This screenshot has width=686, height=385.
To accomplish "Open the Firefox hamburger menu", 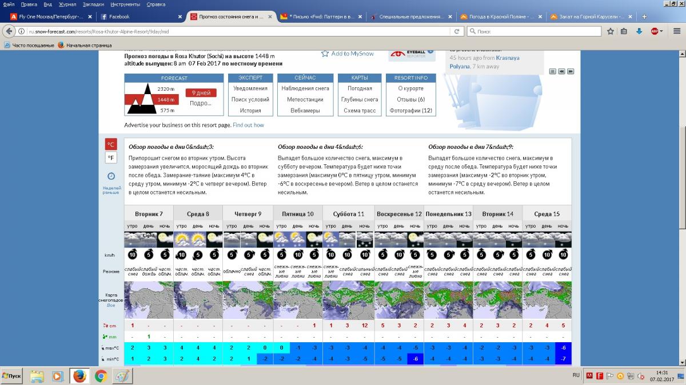I will [676, 31].
